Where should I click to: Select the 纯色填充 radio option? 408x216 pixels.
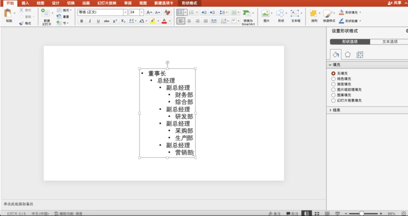pyautogui.click(x=333, y=79)
